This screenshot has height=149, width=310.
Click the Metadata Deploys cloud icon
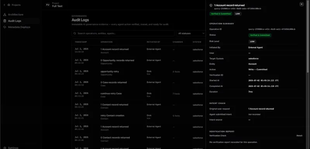tap(5, 27)
